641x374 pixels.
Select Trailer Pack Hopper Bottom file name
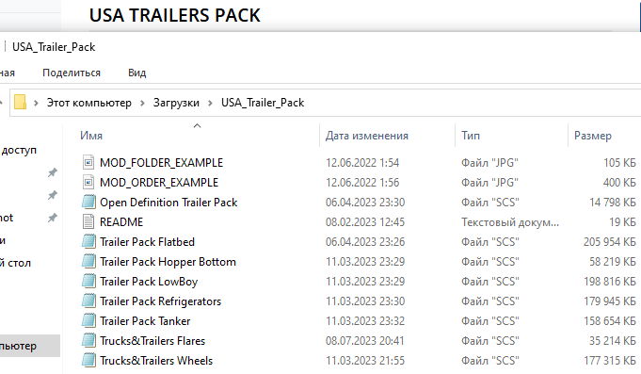coord(168,262)
